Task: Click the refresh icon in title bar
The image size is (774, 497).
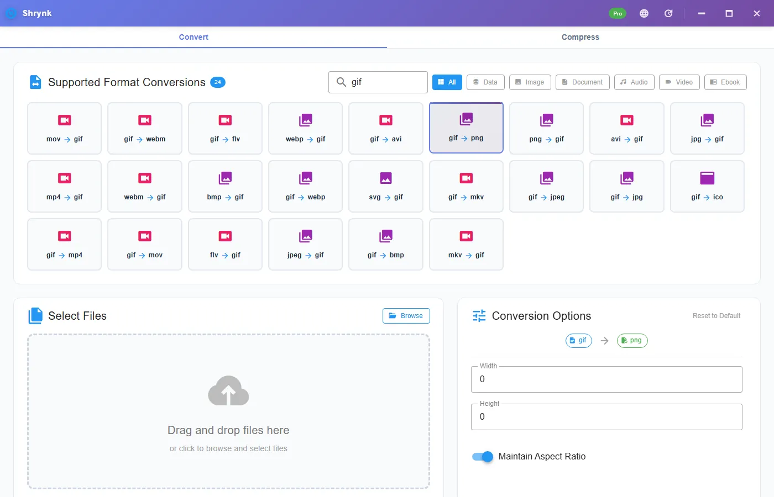Action: (668, 13)
